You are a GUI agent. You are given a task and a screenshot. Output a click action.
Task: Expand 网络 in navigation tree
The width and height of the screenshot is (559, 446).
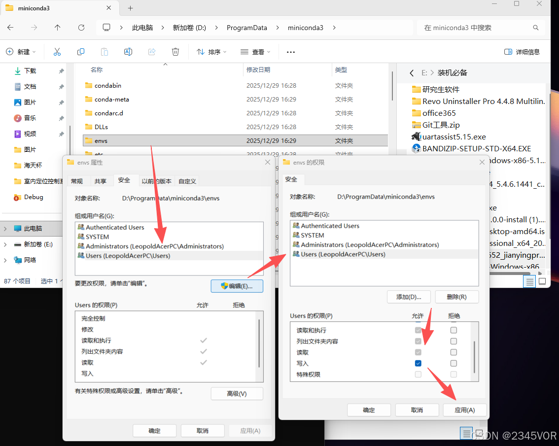pos(5,260)
